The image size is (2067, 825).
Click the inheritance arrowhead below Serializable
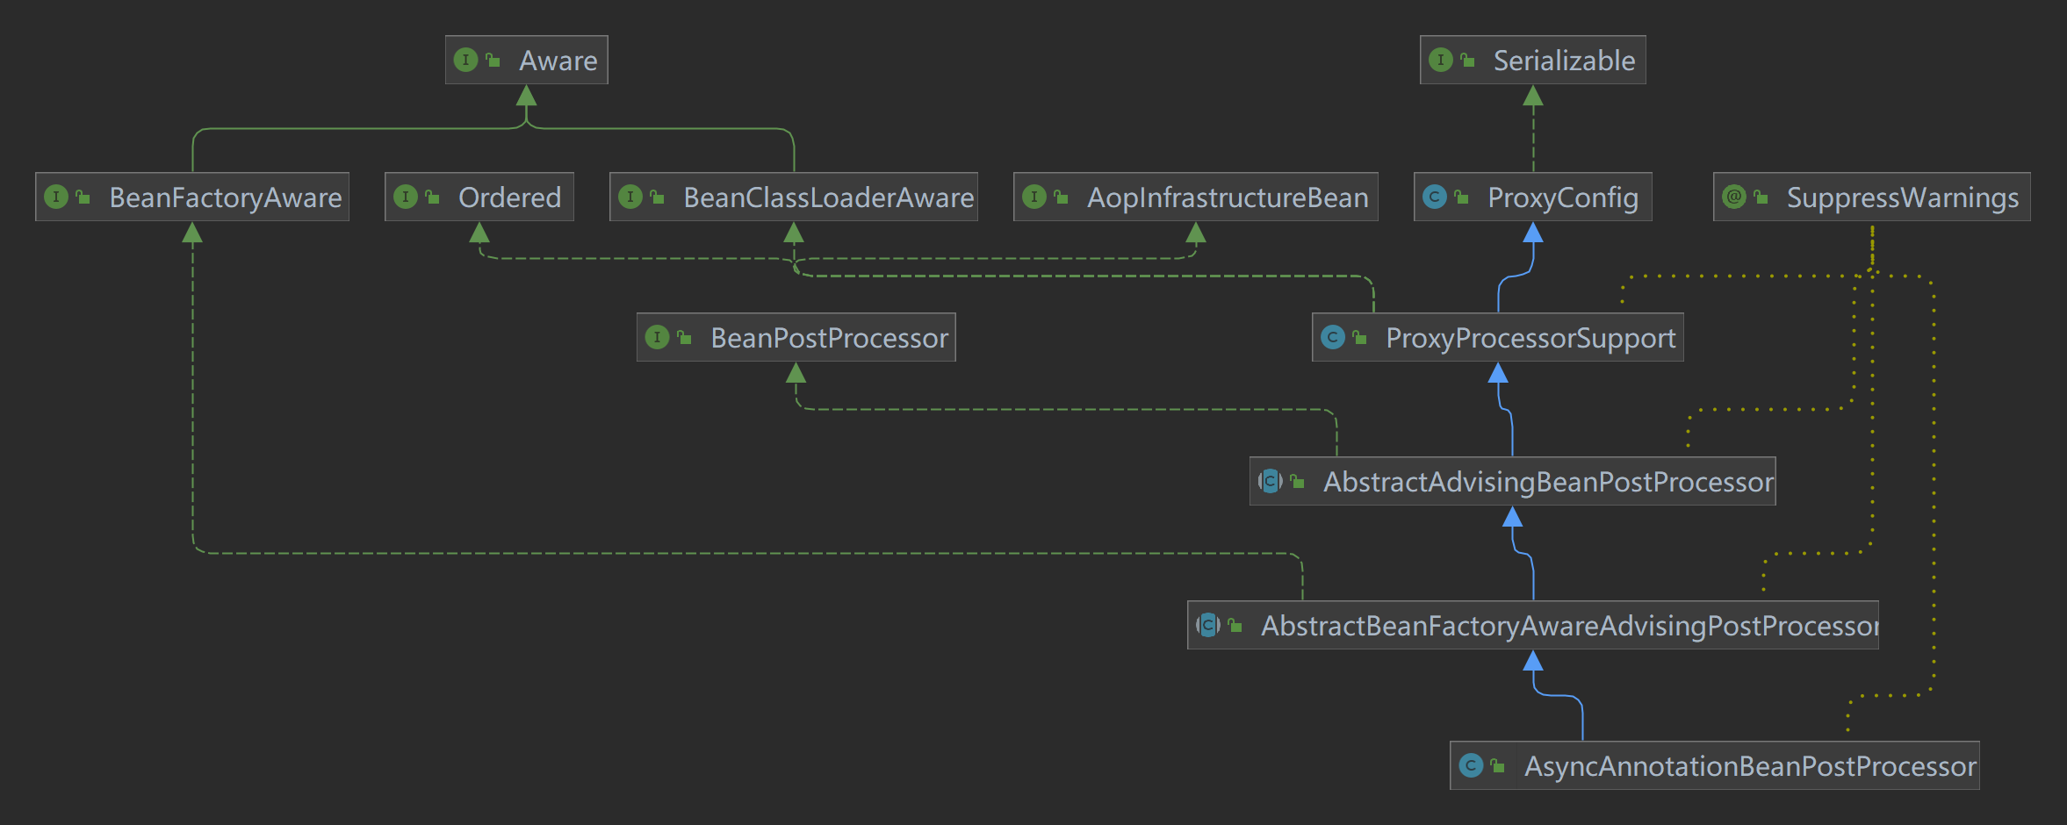(1533, 96)
